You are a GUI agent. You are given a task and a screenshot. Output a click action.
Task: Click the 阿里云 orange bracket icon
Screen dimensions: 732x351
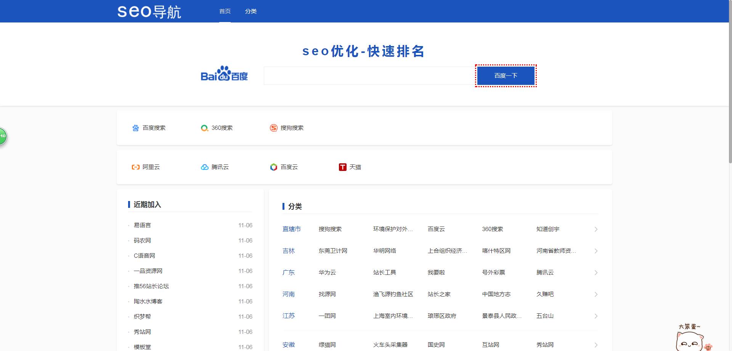pos(136,167)
